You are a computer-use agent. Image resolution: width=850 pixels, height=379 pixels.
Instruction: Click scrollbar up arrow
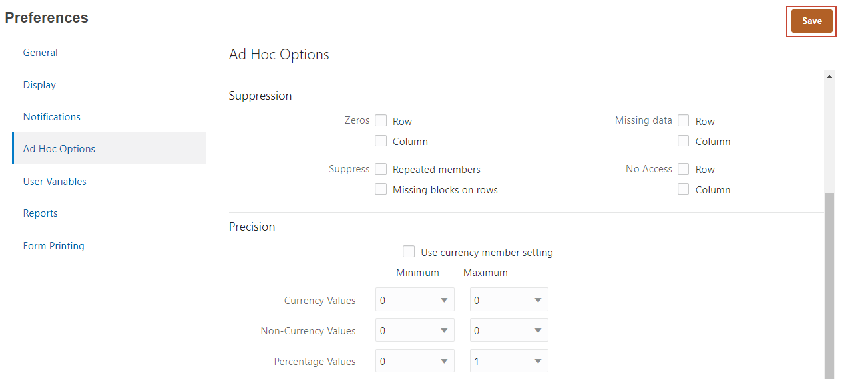click(x=829, y=76)
